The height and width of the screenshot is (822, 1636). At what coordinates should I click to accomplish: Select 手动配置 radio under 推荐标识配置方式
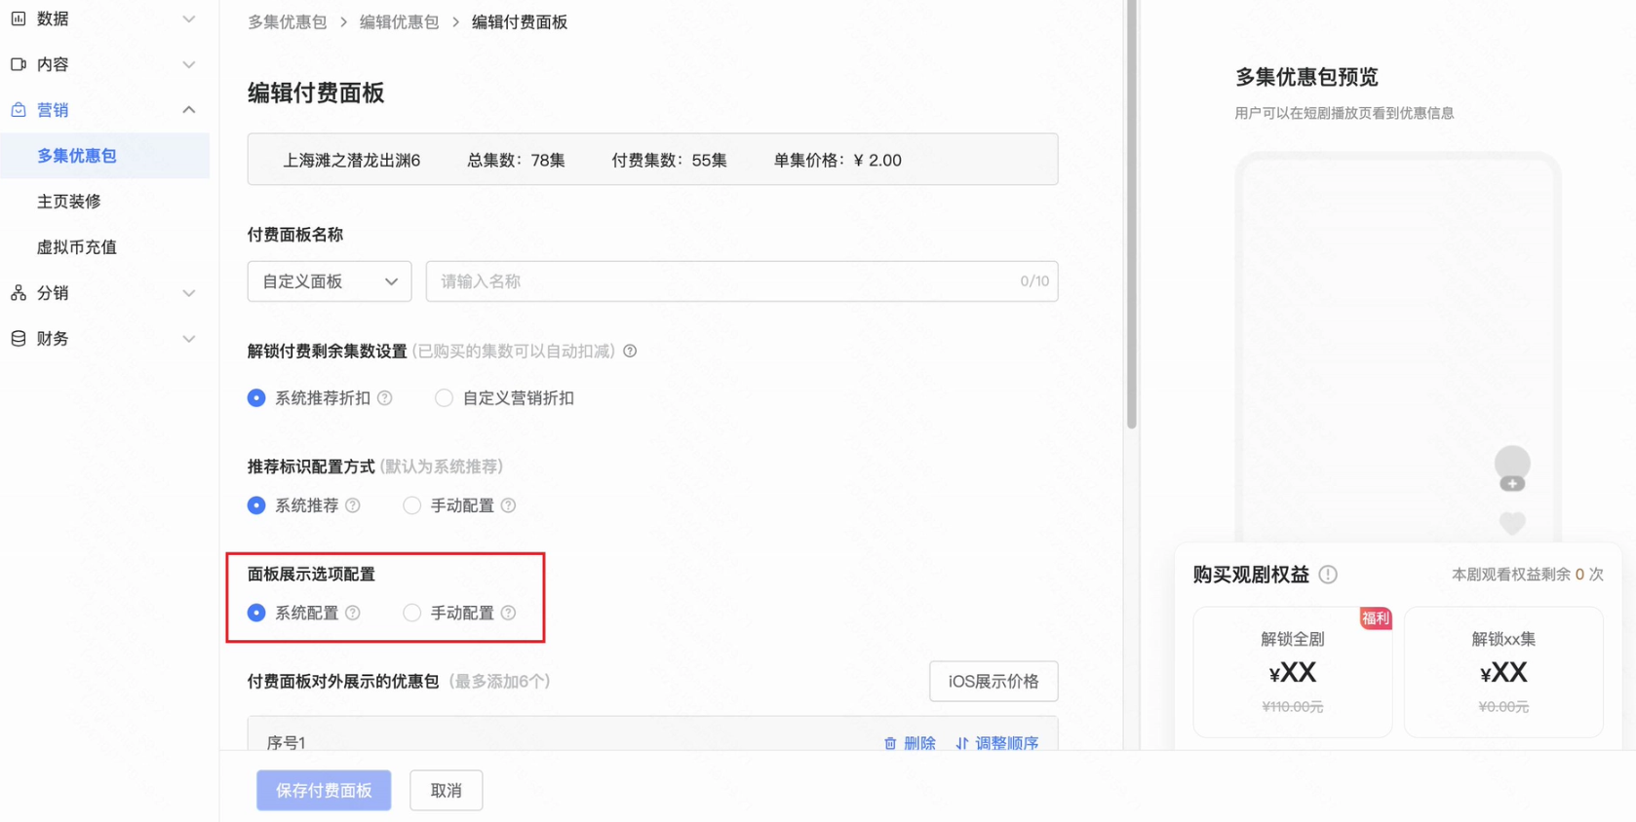[x=412, y=505]
